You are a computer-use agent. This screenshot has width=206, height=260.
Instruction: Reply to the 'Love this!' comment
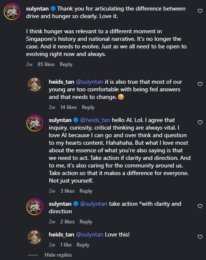pos(83,245)
